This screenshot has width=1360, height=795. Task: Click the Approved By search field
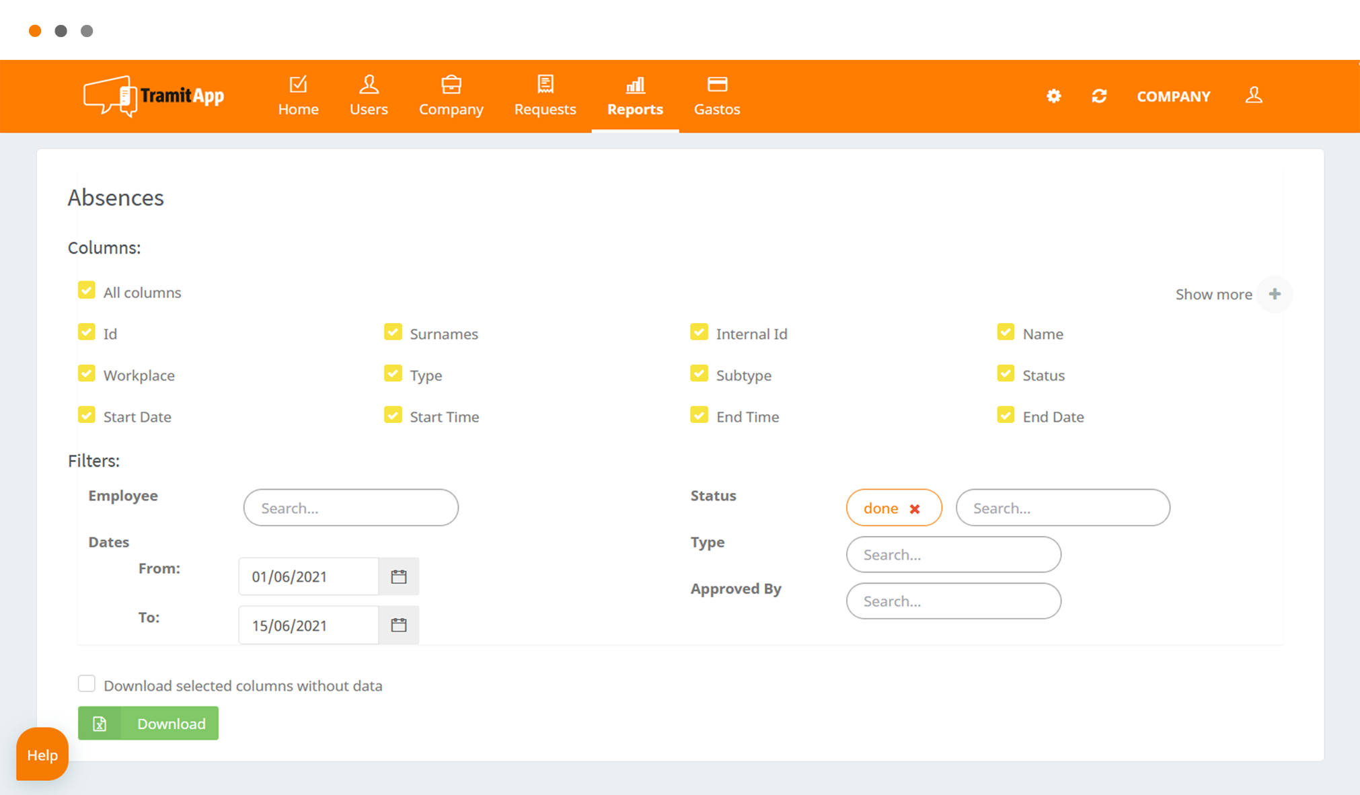point(954,601)
